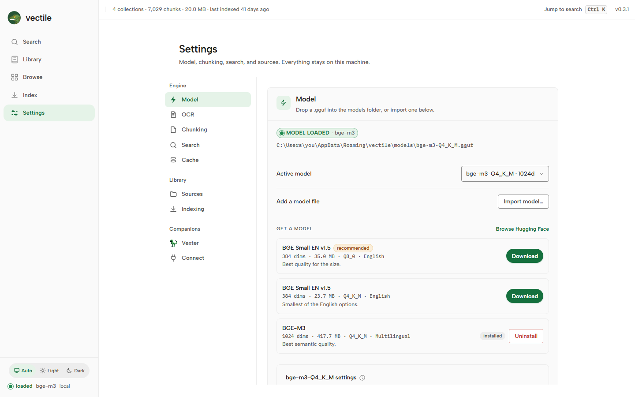635x397 pixels.
Task: Click '384 dims · 35.0 MB · Q8_0 · English' text
Action: pos(333,257)
